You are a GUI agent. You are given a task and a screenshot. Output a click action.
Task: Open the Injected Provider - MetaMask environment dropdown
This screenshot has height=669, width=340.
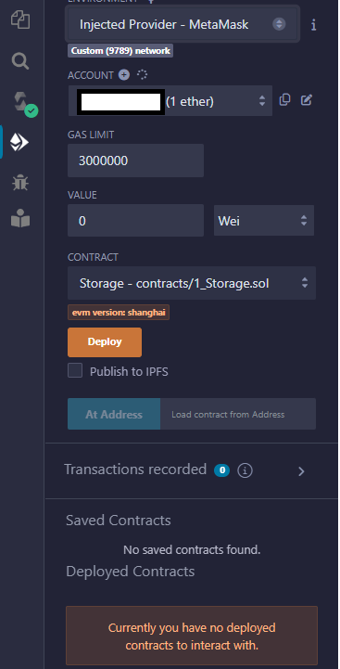pos(183,24)
